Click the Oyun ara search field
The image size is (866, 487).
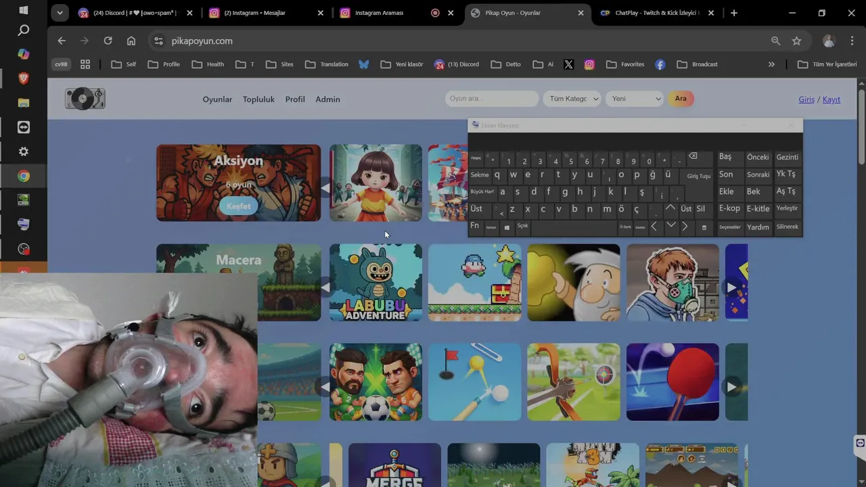pyautogui.click(x=492, y=99)
